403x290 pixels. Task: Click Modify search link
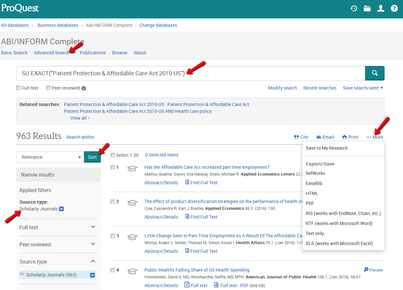282,88
